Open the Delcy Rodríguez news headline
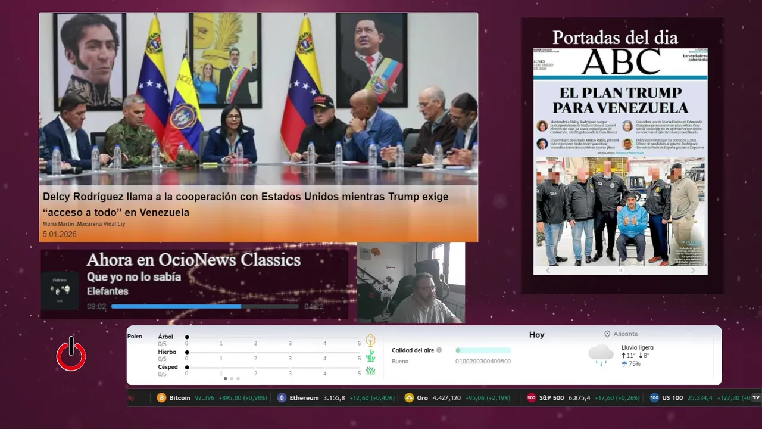 click(x=245, y=204)
